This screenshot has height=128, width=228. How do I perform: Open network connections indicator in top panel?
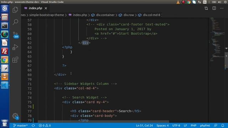click(x=199, y=2)
